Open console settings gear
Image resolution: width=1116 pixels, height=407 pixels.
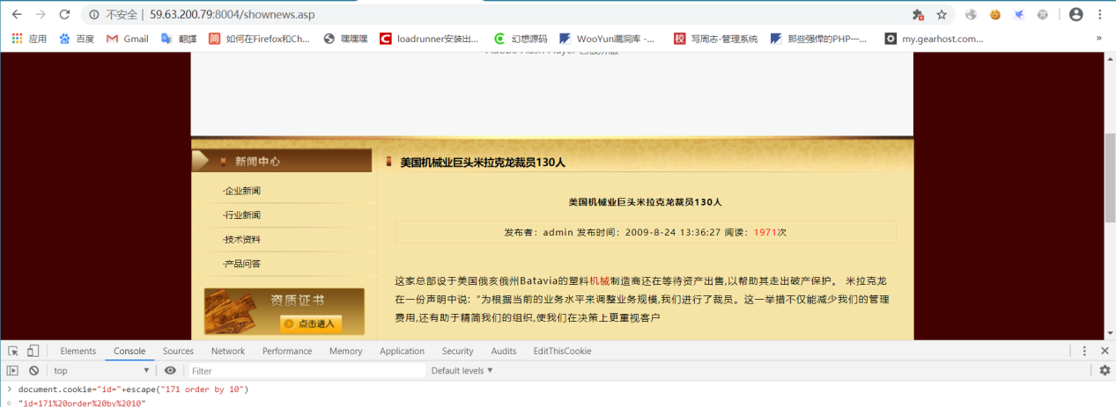click(1105, 371)
